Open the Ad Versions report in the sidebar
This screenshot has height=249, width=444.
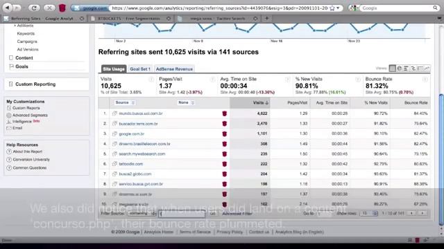coord(28,49)
